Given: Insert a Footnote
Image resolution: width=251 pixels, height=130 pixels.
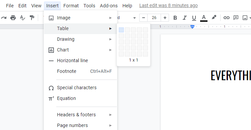Looking at the screenshot, I should 81,71.
